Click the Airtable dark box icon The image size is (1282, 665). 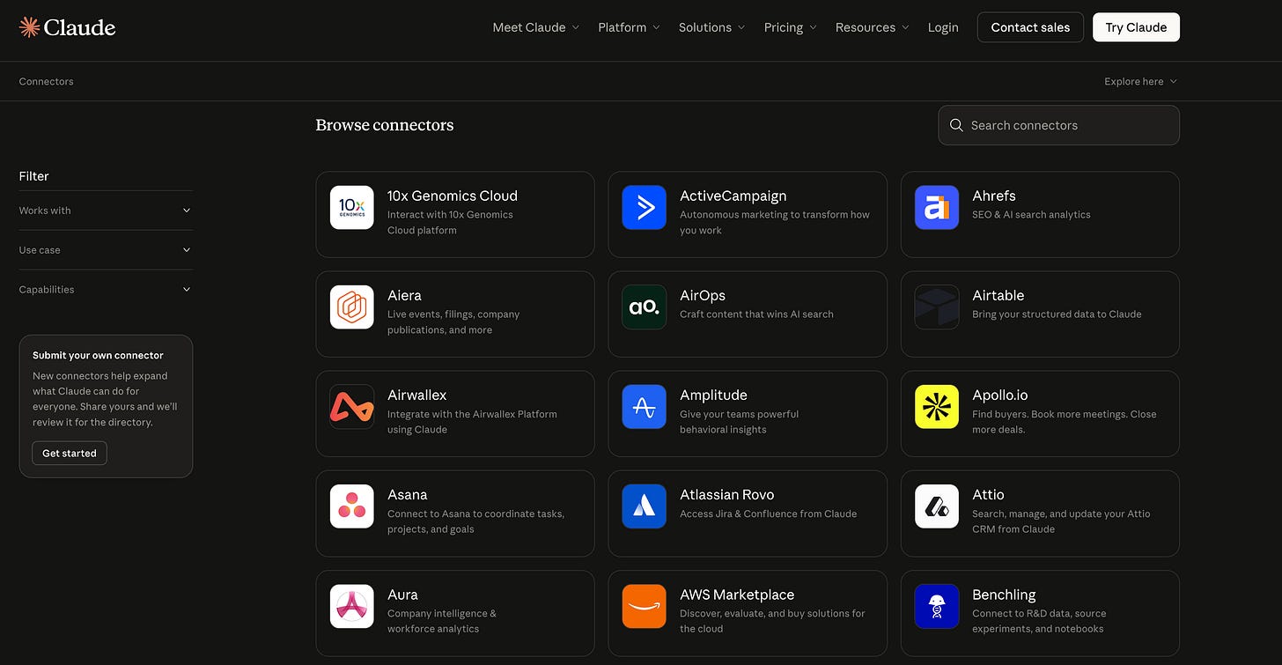[x=936, y=307]
